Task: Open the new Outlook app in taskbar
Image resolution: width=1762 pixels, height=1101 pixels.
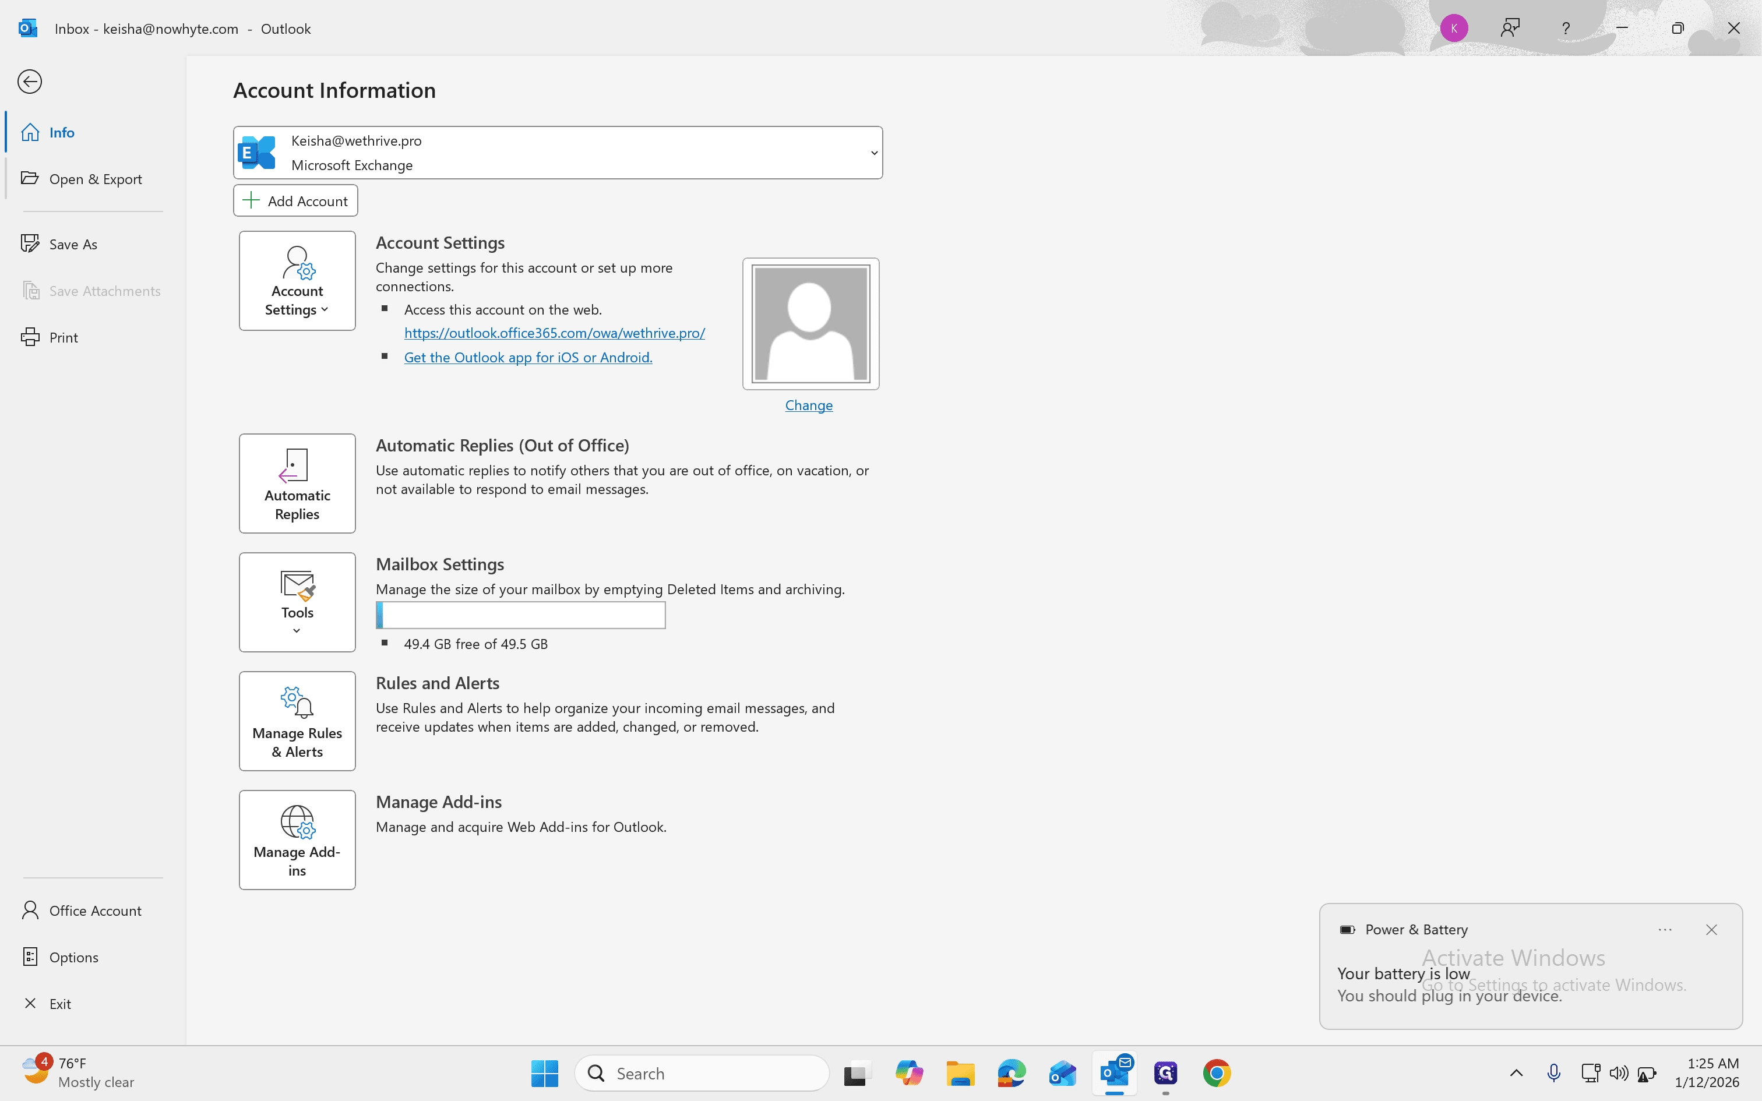Action: [x=1063, y=1073]
